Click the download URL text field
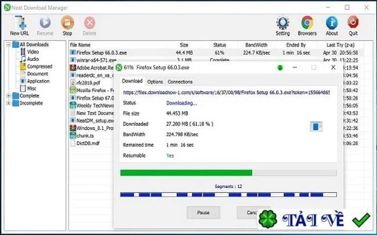Viewport: 377px width, 235px height. [x=226, y=93]
